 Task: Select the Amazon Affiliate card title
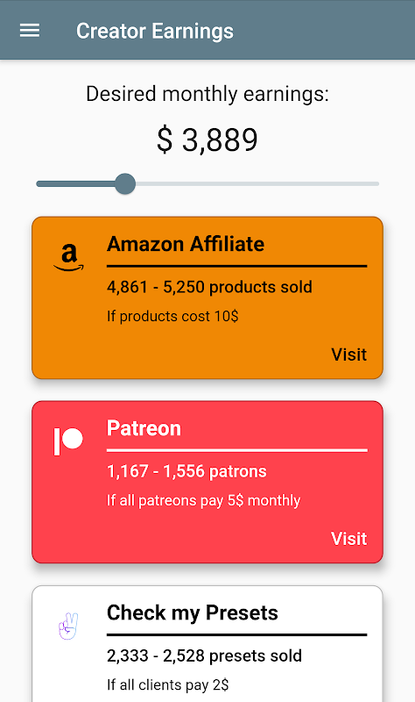click(186, 245)
